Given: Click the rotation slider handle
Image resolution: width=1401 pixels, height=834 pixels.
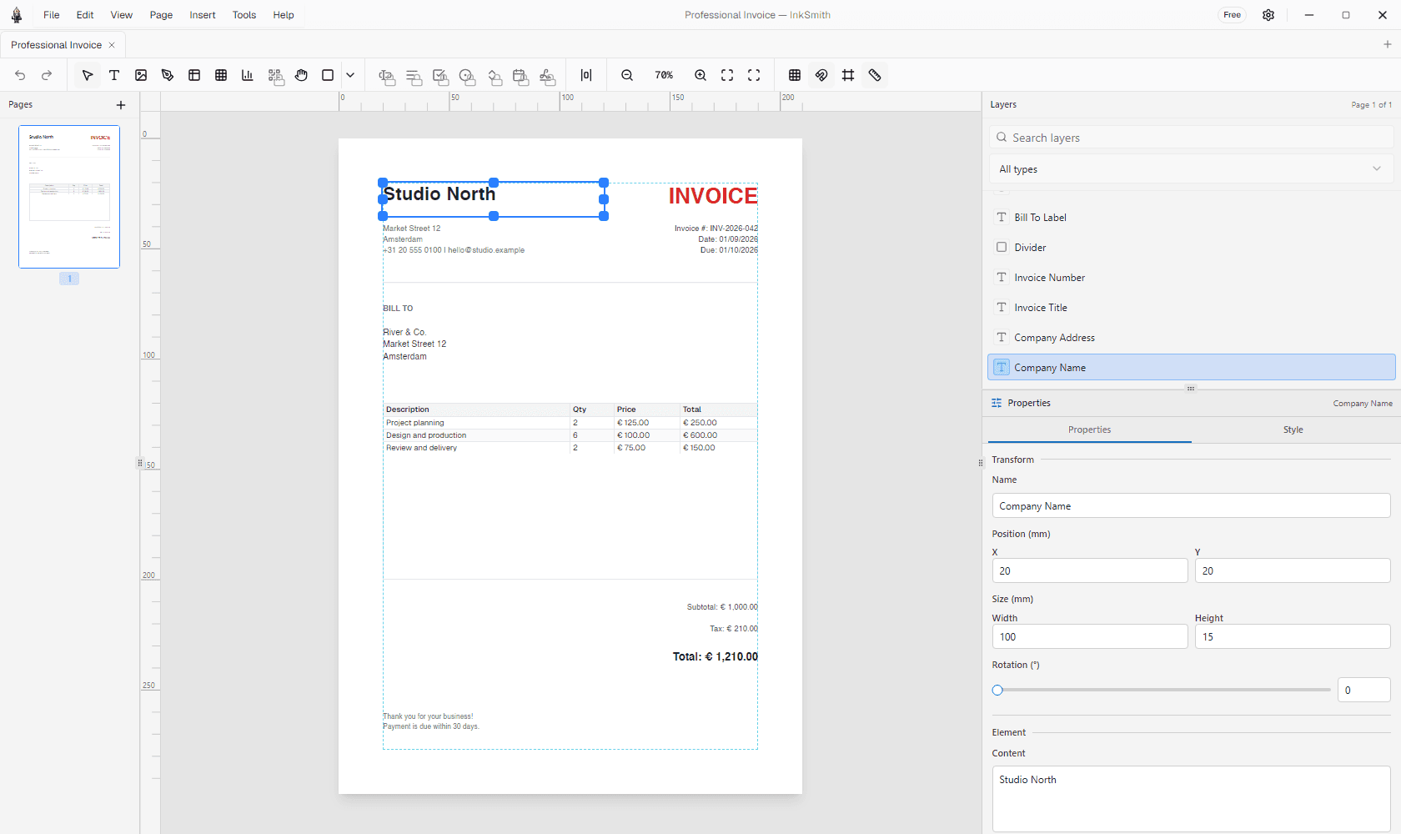Looking at the screenshot, I should coord(997,690).
